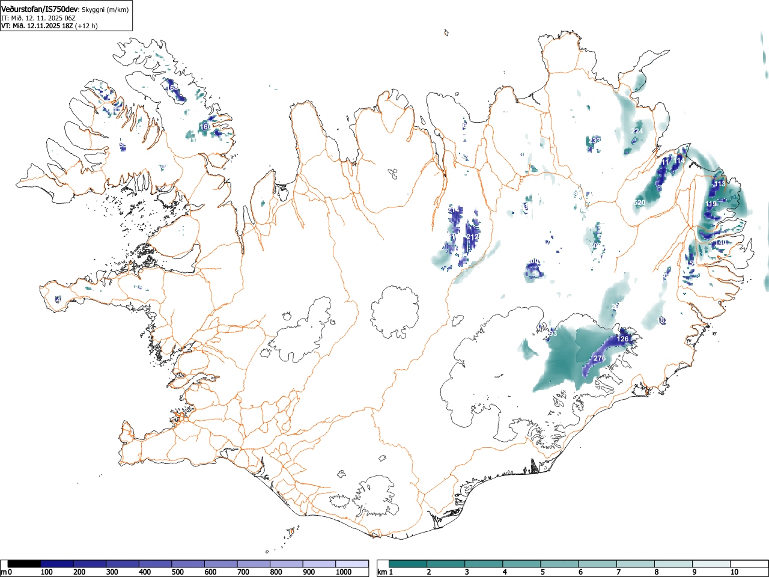
Task: Pick the 9–10 km near-white legend segment
Action: pyautogui.click(x=711, y=564)
